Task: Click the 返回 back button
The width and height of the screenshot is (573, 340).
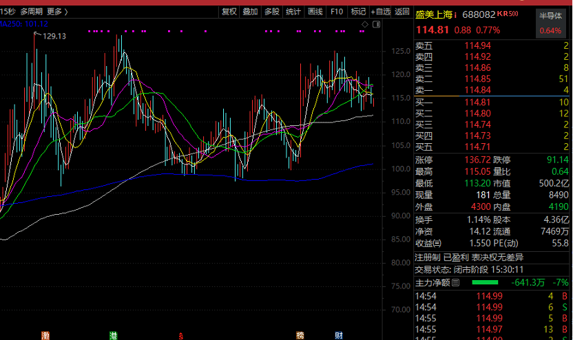Action: [x=402, y=12]
